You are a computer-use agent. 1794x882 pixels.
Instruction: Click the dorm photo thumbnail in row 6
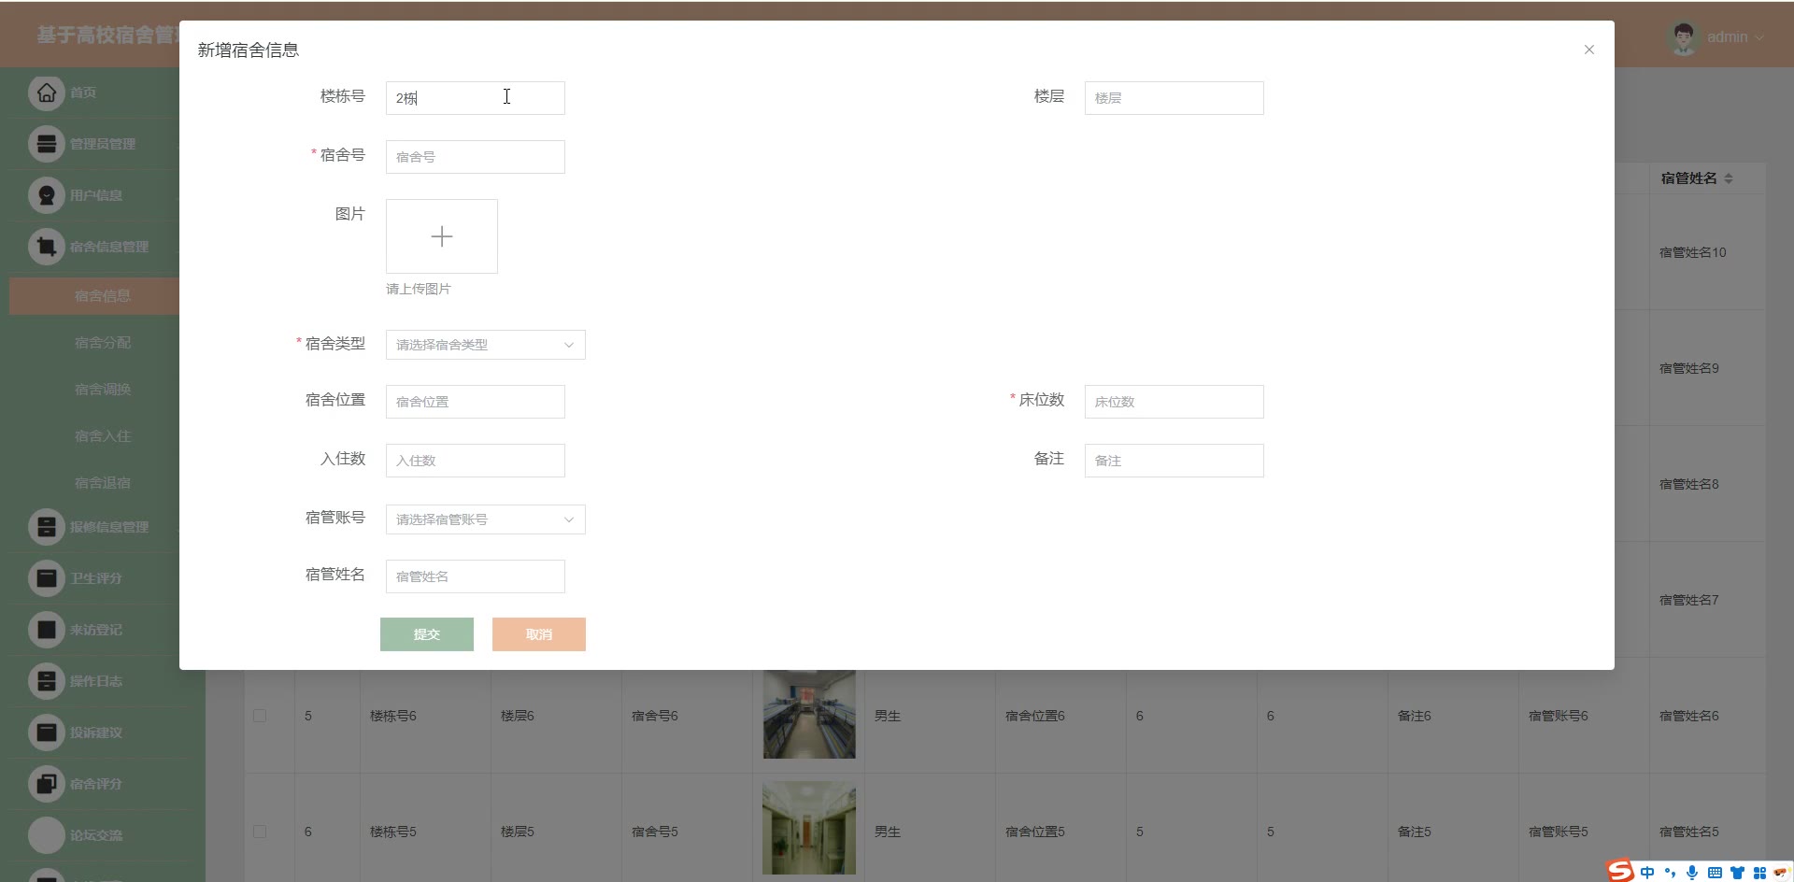pyautogui.click(x=809, y=829)
